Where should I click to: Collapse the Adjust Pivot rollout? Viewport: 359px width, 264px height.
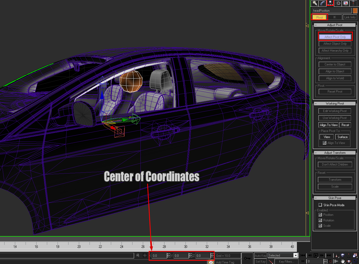coord(335,25)
